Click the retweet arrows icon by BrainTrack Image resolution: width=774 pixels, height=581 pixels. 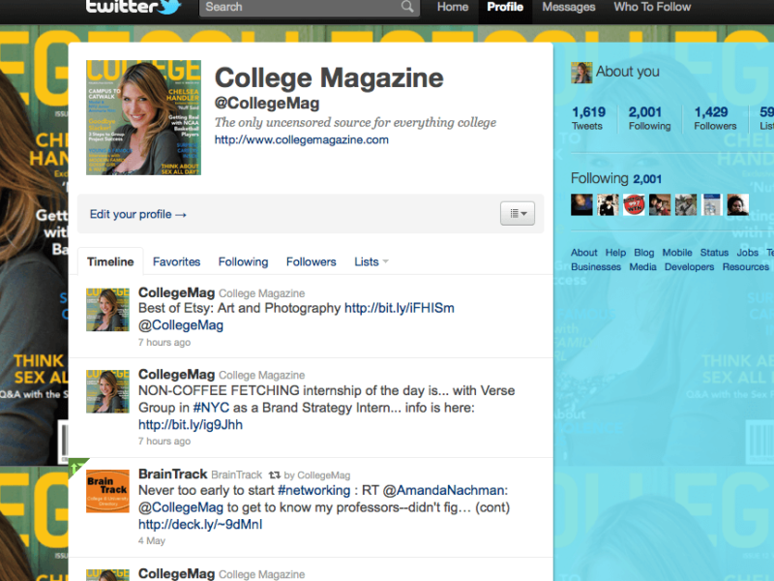[x=275, y=475]
